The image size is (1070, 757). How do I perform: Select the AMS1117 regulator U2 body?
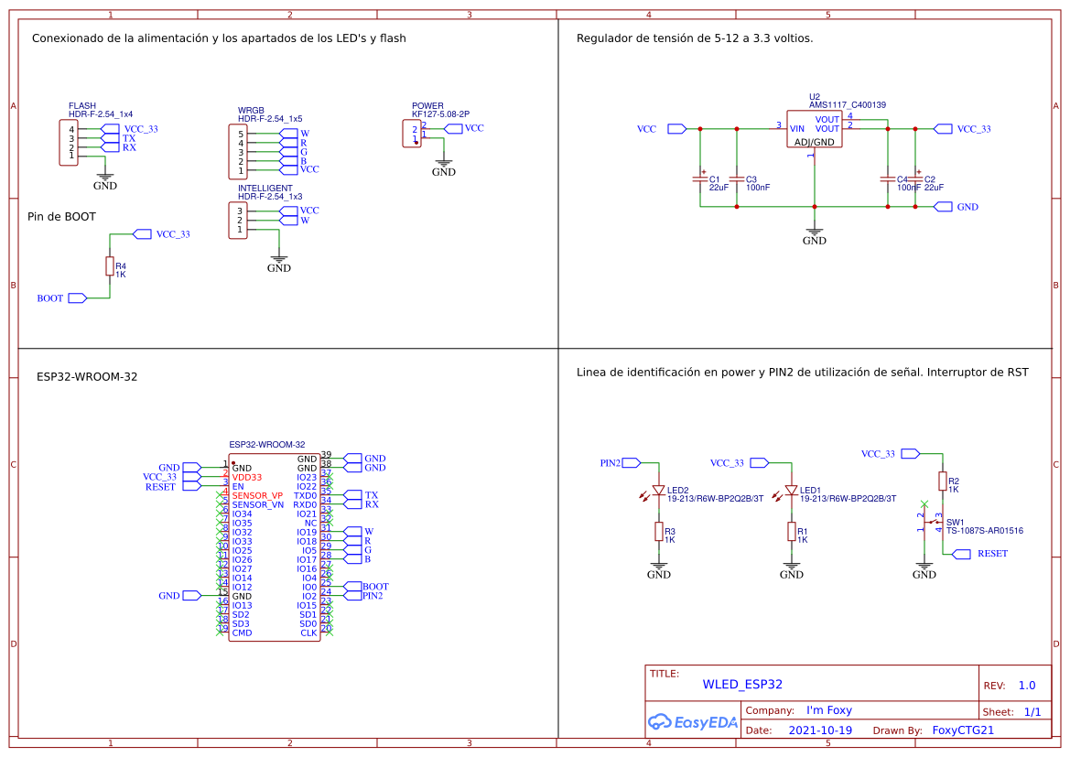pyautogui.click(x=814, y=129)
